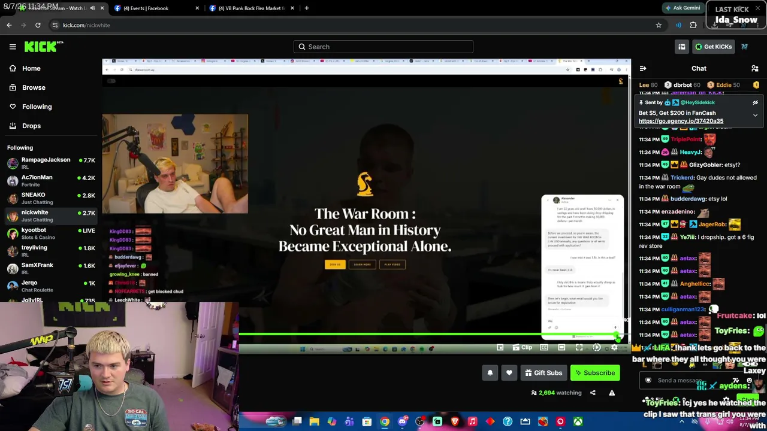Open Ac7ionMan's channel from Following list

pyautogui.click(x=50, y=181)
